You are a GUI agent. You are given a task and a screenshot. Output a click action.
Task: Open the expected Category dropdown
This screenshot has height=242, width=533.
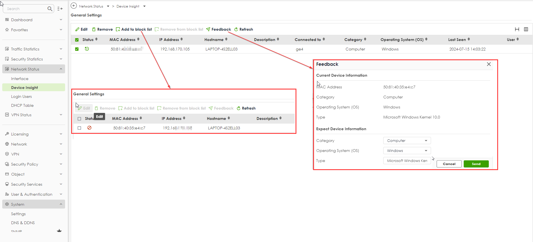[x=407, y=141]
